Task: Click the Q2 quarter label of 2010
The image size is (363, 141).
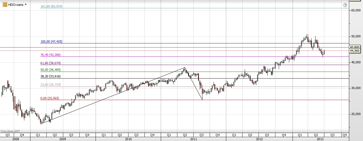Action: pyautogui.click(x=120, y=135)
